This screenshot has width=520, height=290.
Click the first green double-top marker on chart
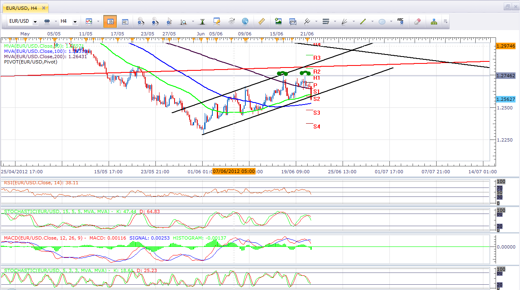coord(283,73)
